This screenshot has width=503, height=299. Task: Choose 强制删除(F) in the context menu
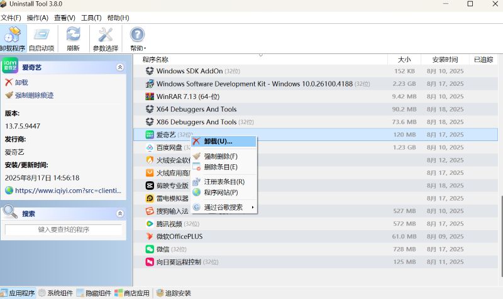click(224, 156)
